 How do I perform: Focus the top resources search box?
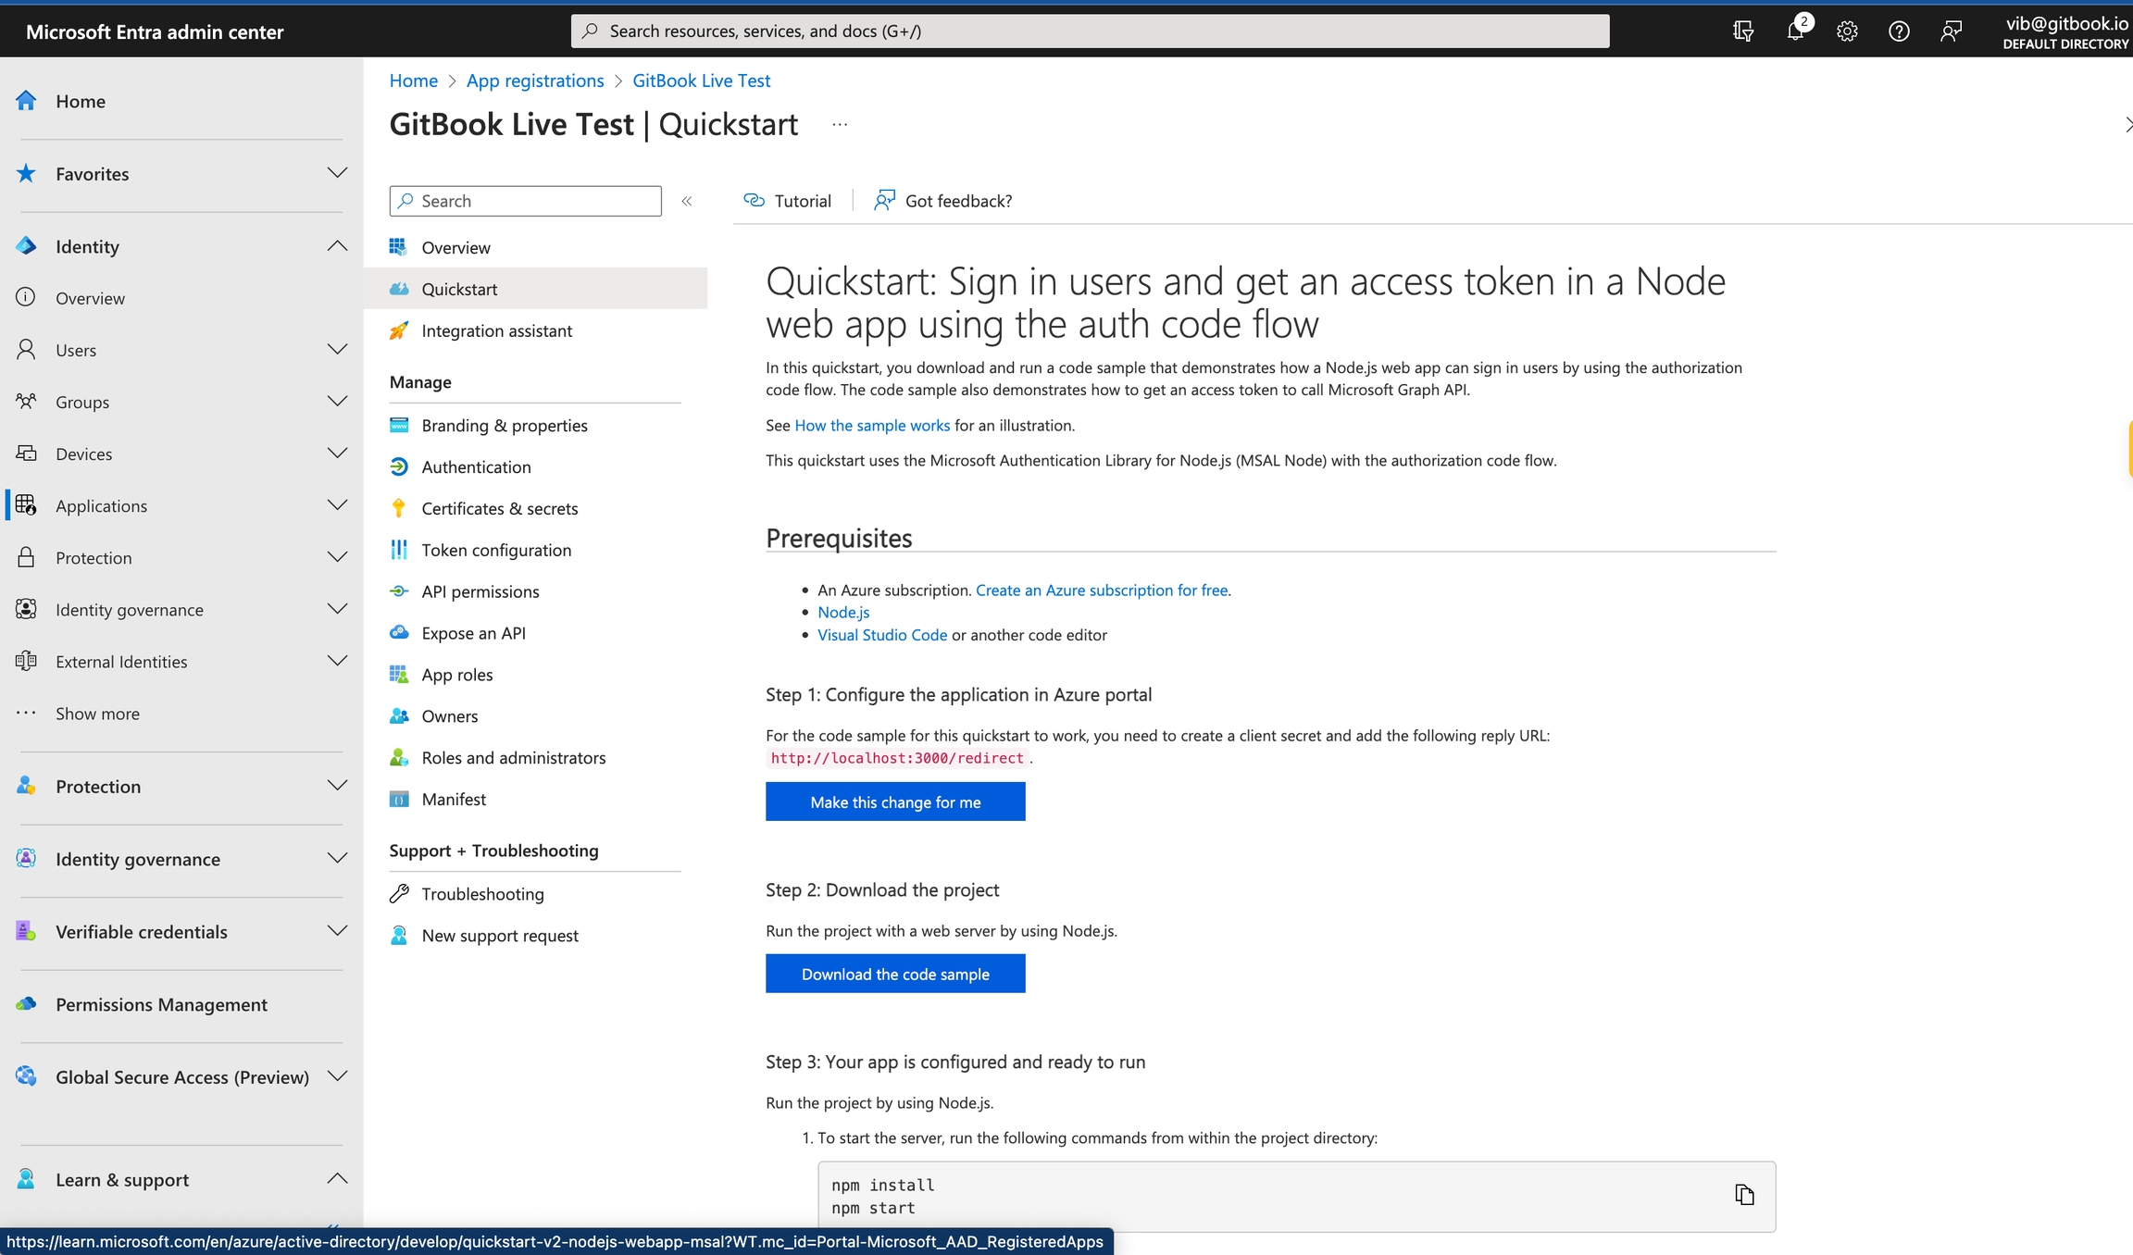pyautogui.click(x=1090, y=31)
